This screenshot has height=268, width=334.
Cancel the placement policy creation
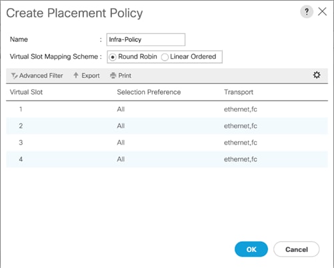297,249
